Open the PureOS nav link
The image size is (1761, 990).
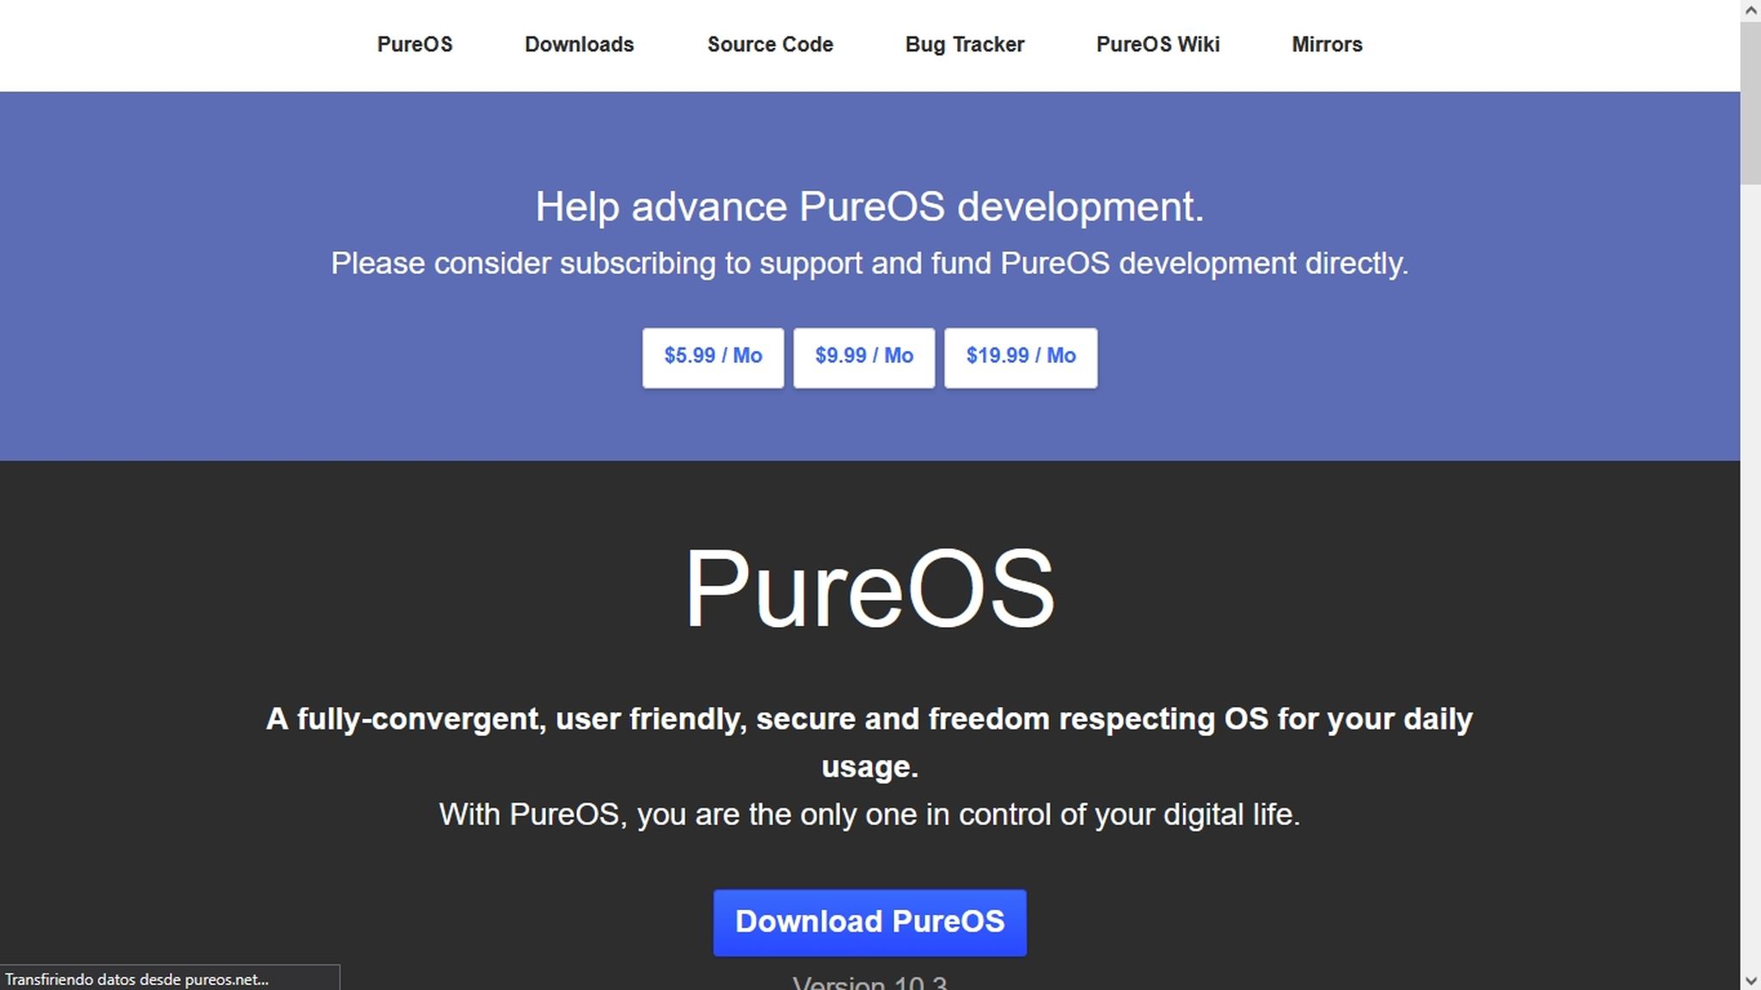click(414, 45)
